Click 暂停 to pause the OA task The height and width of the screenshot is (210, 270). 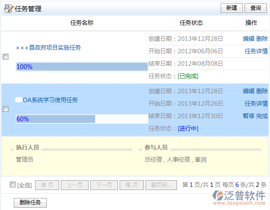tap(249, 116)
